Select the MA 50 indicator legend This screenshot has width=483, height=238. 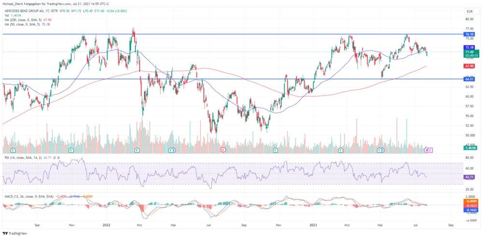coord(23,24)
